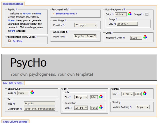
Task: Follow the PsycHo link in welcome text
Action: [x=27, y=13]
